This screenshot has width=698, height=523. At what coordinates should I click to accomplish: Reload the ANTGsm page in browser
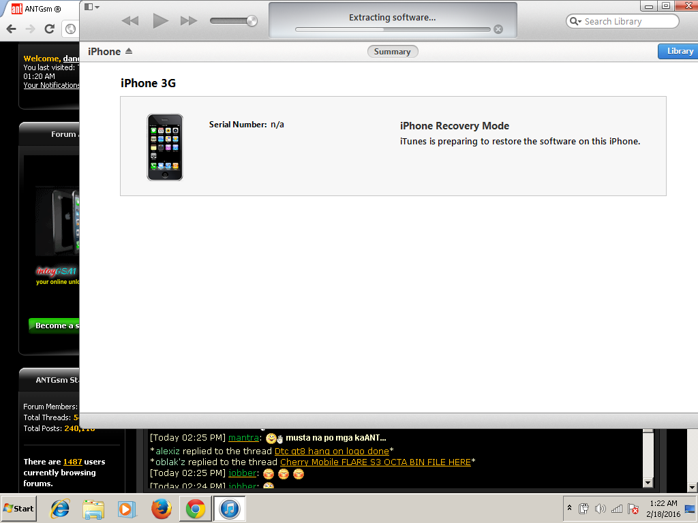49,29
